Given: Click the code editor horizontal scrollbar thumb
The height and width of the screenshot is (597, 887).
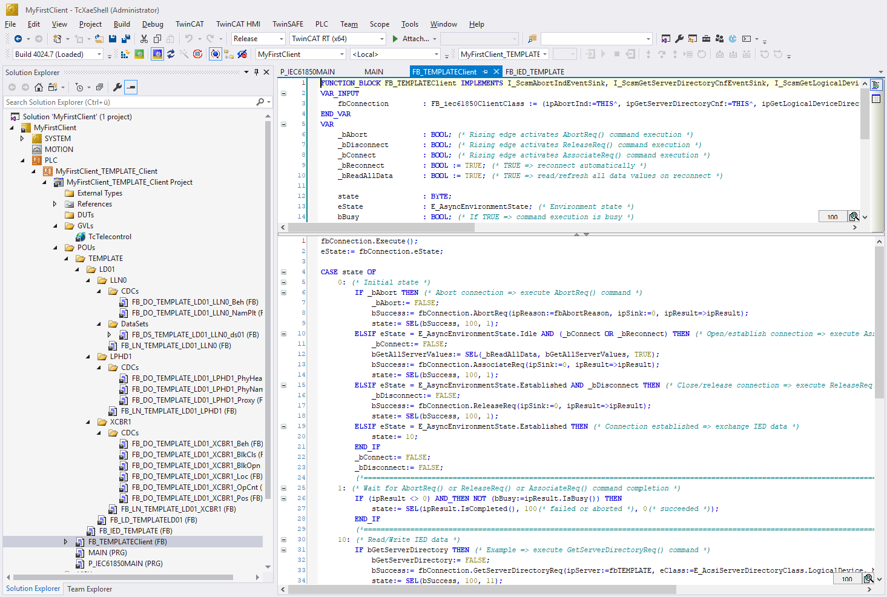Looking at the screenshot, I should (x=482, y=590).
